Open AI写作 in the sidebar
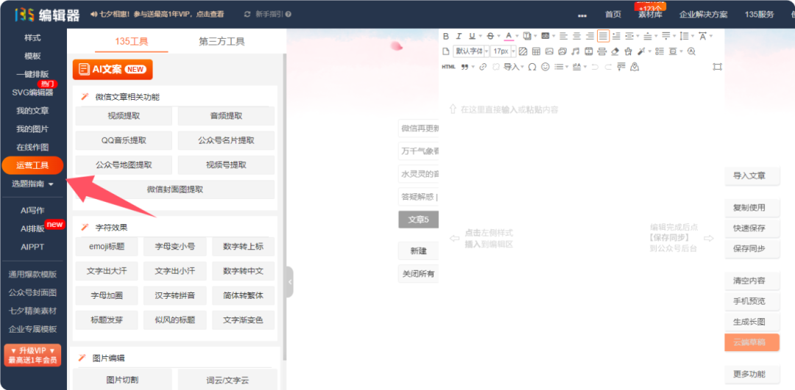The height and width of the screenshot is (390, 795). click(x=32, y=211)
